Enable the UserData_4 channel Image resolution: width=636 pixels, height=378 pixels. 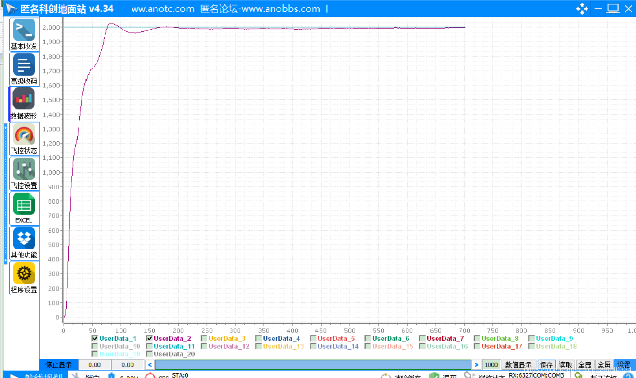258,339
